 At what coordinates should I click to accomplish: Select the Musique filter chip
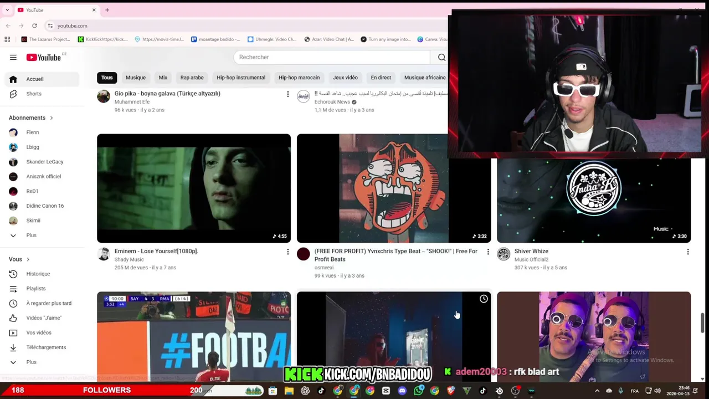click(136, 78)
